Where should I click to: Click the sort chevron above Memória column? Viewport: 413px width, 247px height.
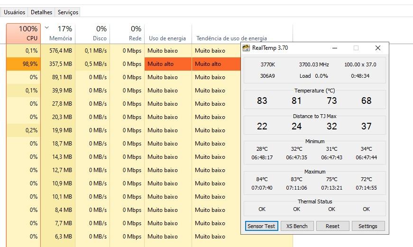coord(46,27)
